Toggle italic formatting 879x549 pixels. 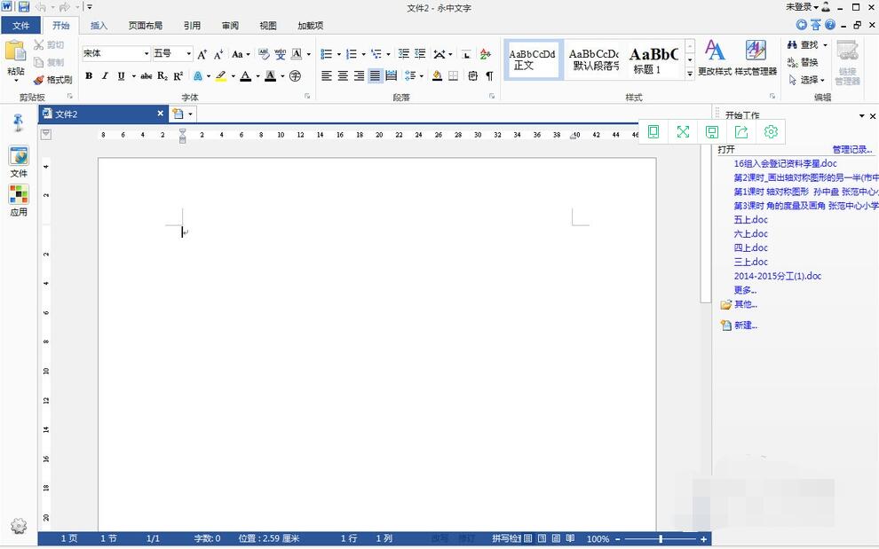(105, 76)
